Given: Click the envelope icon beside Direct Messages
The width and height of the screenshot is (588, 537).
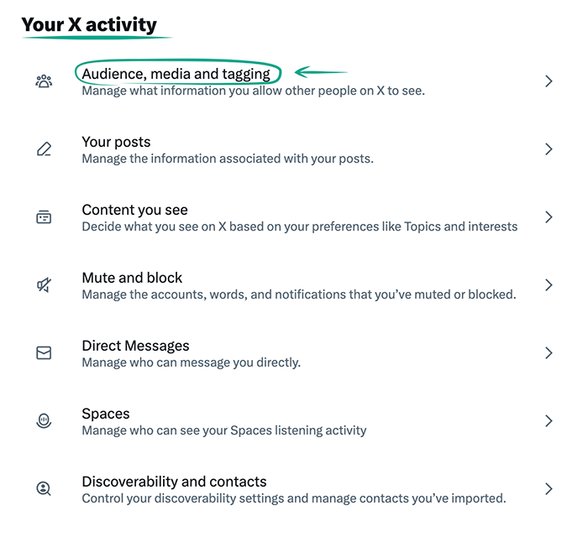Looking at the screenshot, I should 44,353.
